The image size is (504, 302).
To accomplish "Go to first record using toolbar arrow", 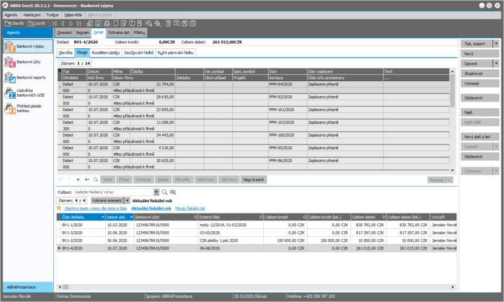I will (54, 23).
